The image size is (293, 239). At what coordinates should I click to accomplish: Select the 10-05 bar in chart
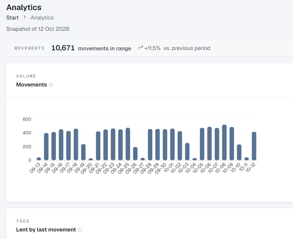pyautogui.click(x=202, y=144)
